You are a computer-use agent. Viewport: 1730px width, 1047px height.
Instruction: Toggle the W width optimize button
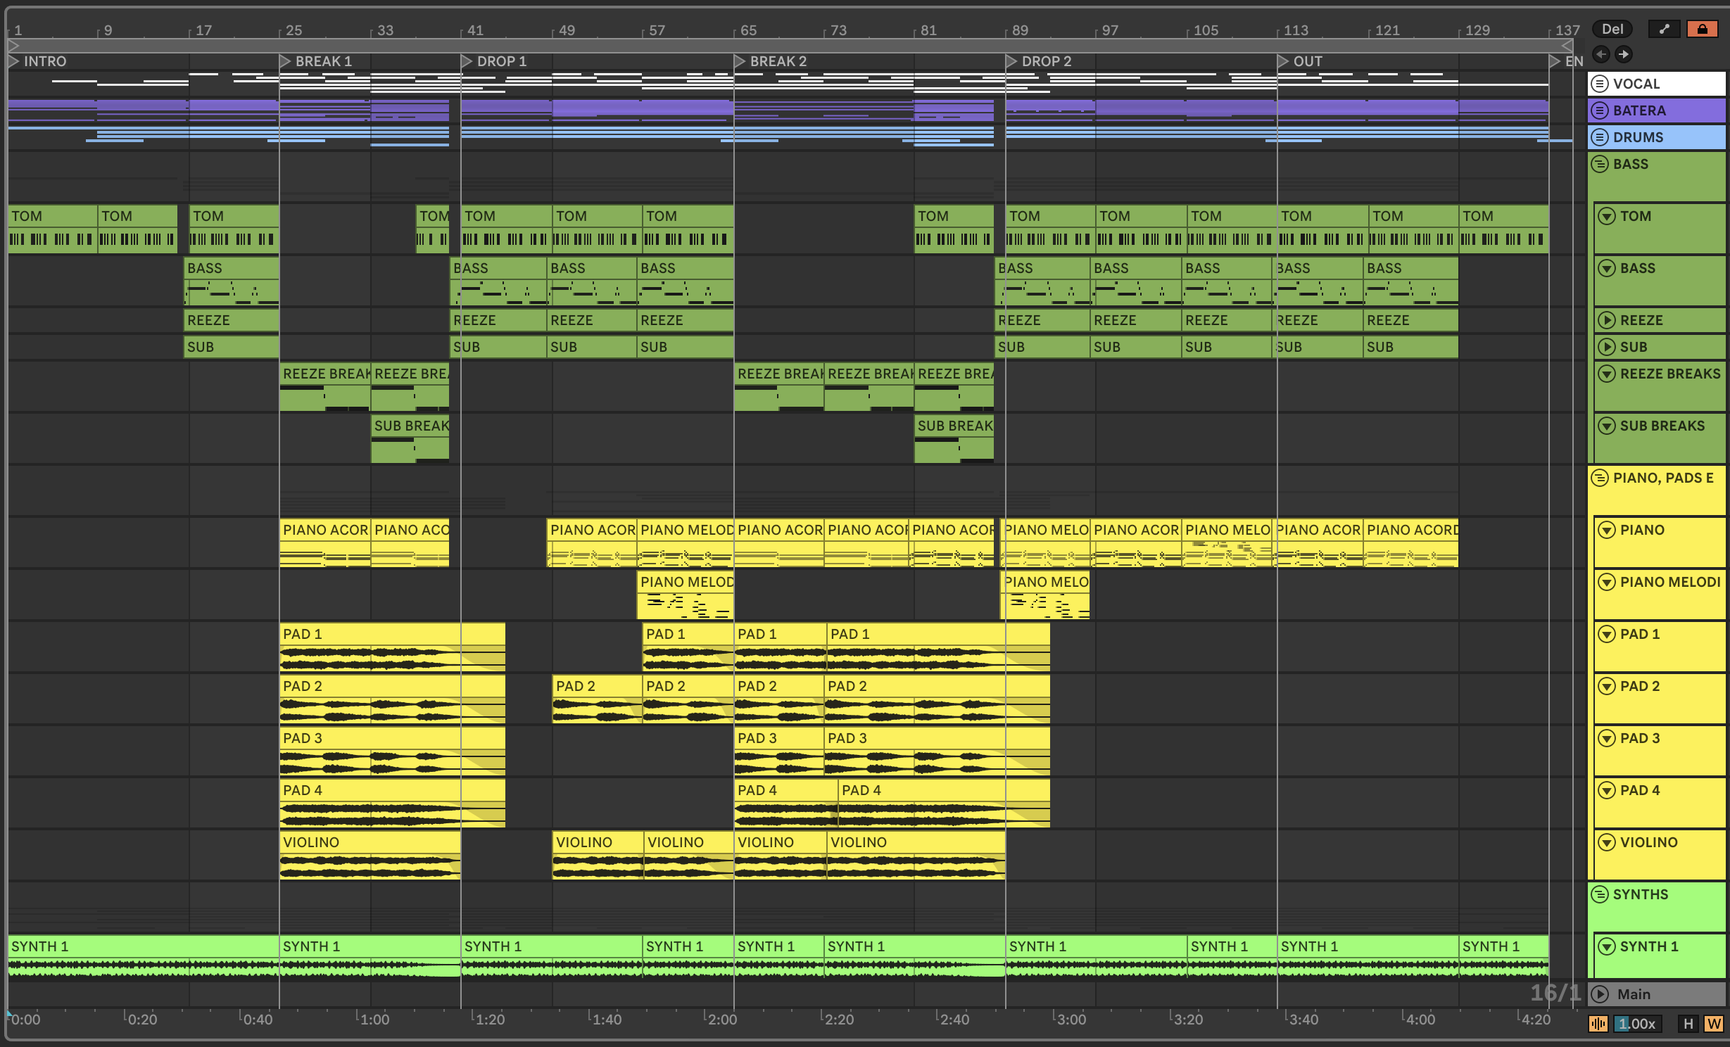(x=1714, y=1024)
